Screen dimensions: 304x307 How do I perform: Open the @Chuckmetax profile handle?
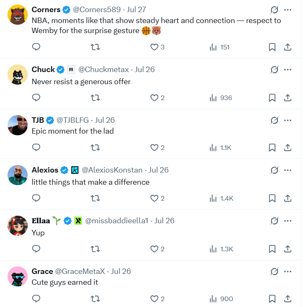point(103,70)
